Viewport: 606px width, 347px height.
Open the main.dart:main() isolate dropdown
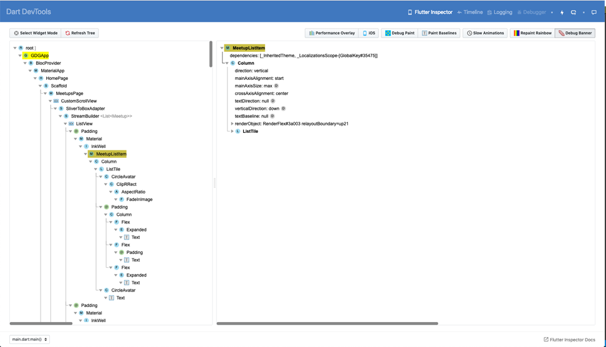[x=29, y=340]
